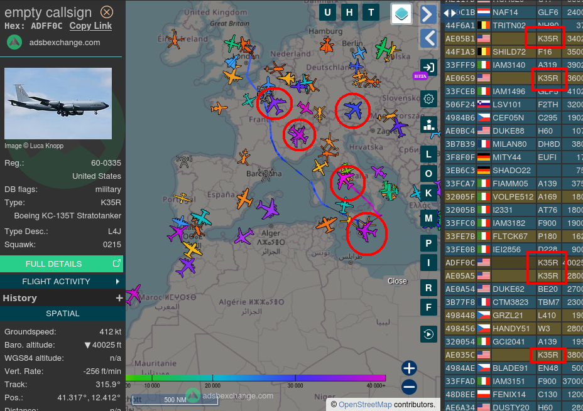Click the orange plane icon over Ireland
Viewport: 583px width, 411px height.
pyautogui.click(x=174, y=39)
